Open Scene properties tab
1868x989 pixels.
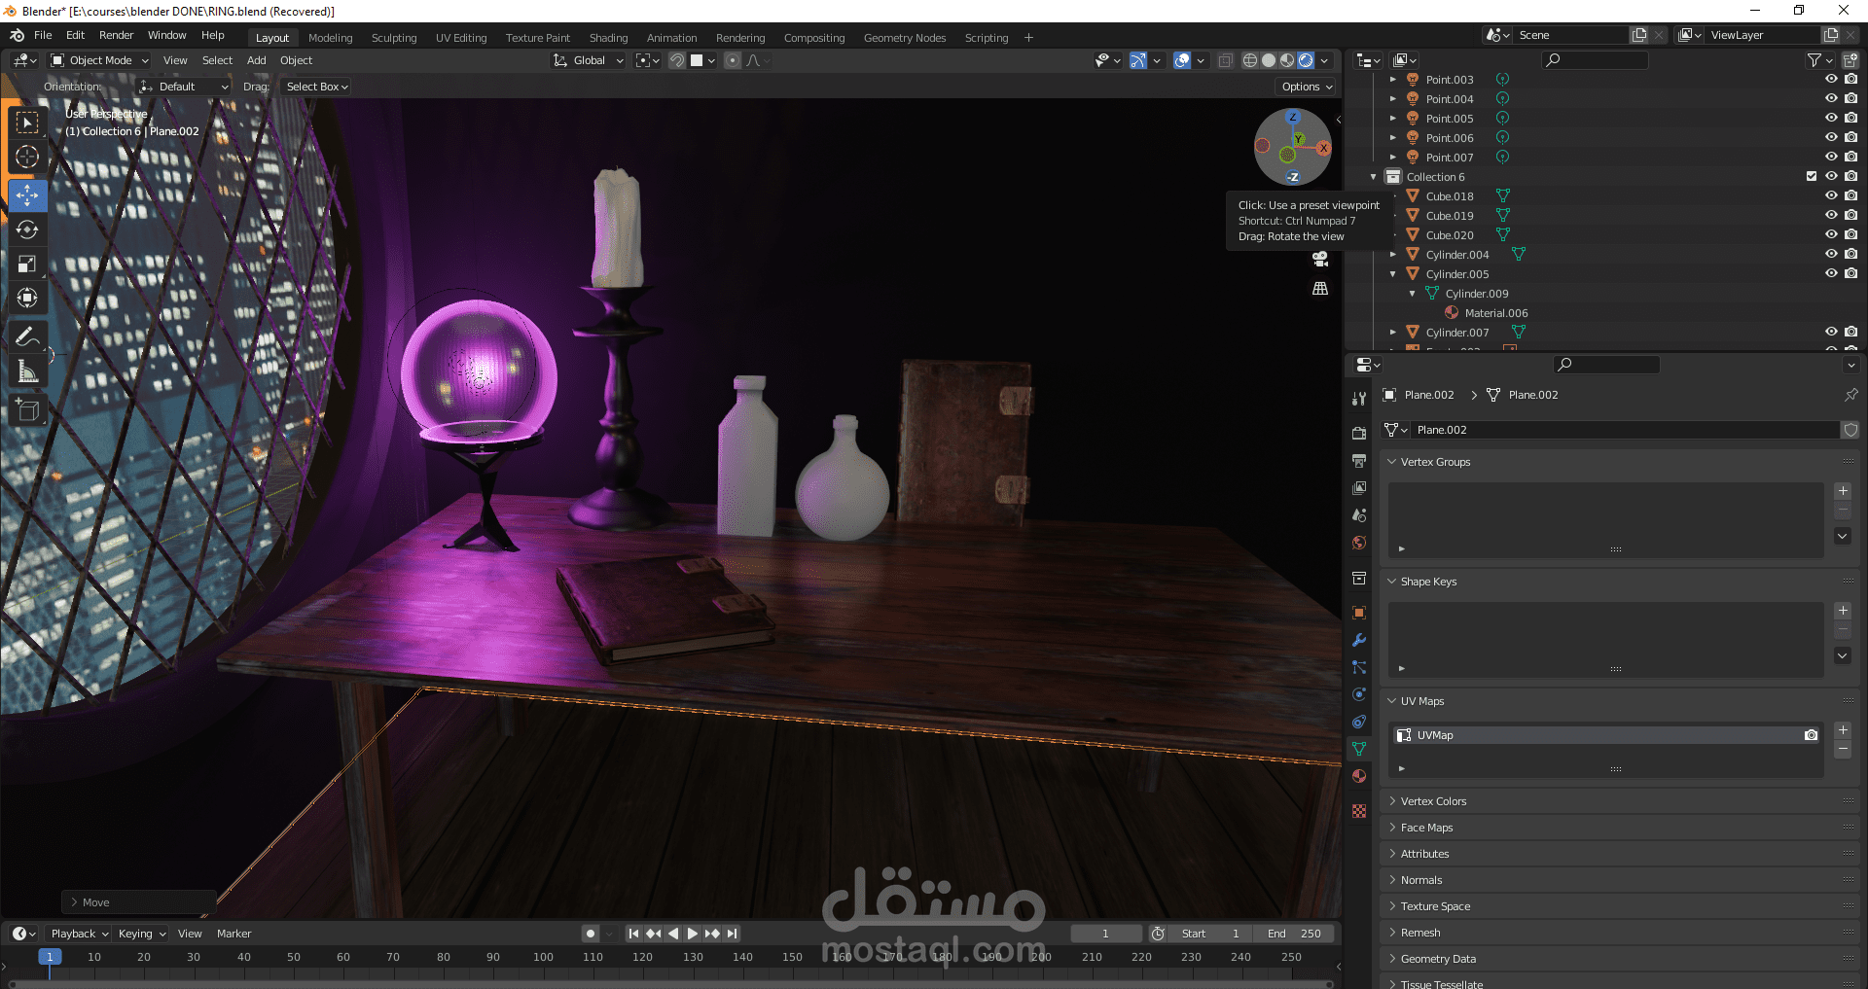pos(1359,515)
